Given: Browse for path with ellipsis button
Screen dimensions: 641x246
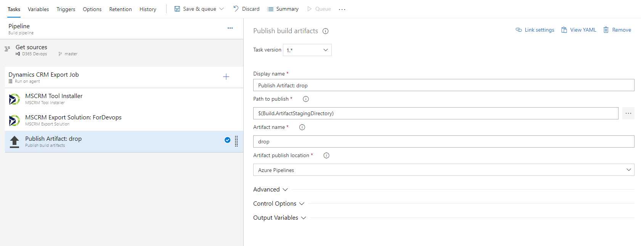Looking at the screenshot, I should pos(628,113).
